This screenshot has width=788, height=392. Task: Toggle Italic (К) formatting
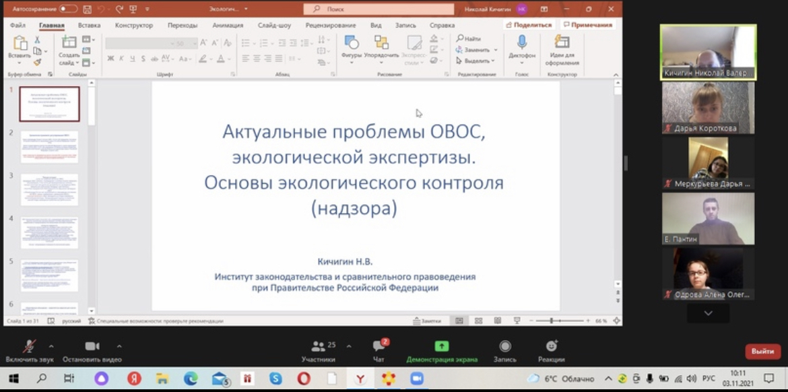(122, 59)
